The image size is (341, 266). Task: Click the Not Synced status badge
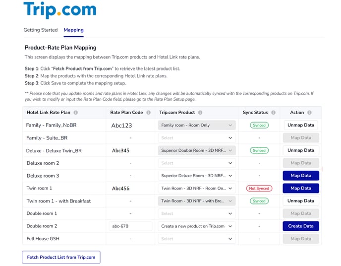pyautogui.click(x=259, y=189)
